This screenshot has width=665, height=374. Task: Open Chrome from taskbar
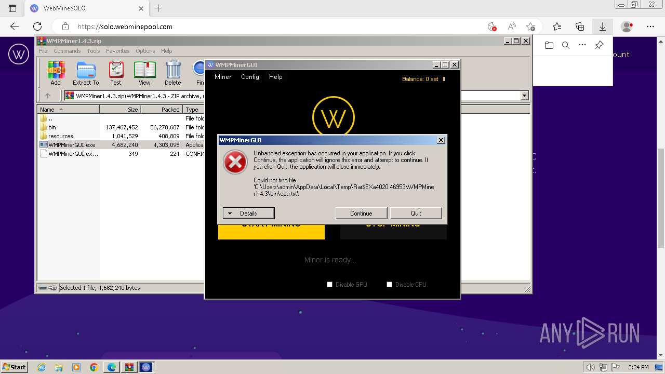pos(94,367)
